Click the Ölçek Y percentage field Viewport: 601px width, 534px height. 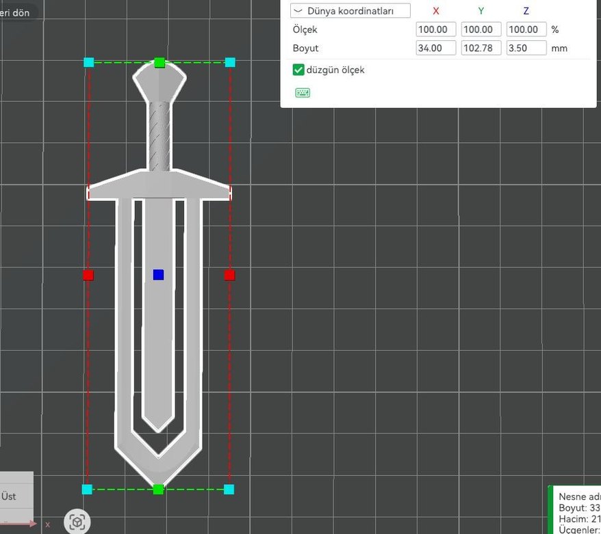481,30
